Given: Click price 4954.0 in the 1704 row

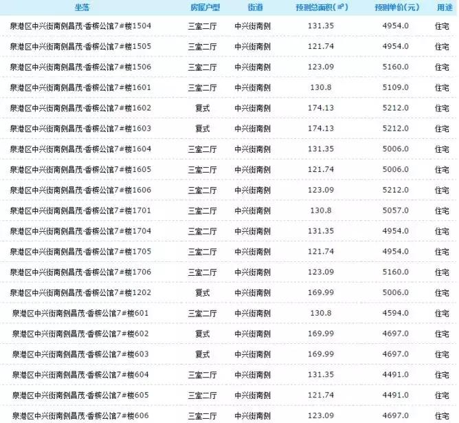Looking at the screenshot, I should coord(396,231).
